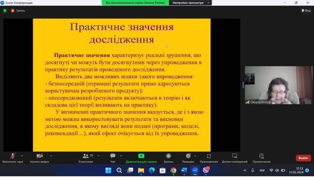Open the Чат chat panel
Image resolution: width=314 pixels, height=179 pixels.
pos(113,156)
